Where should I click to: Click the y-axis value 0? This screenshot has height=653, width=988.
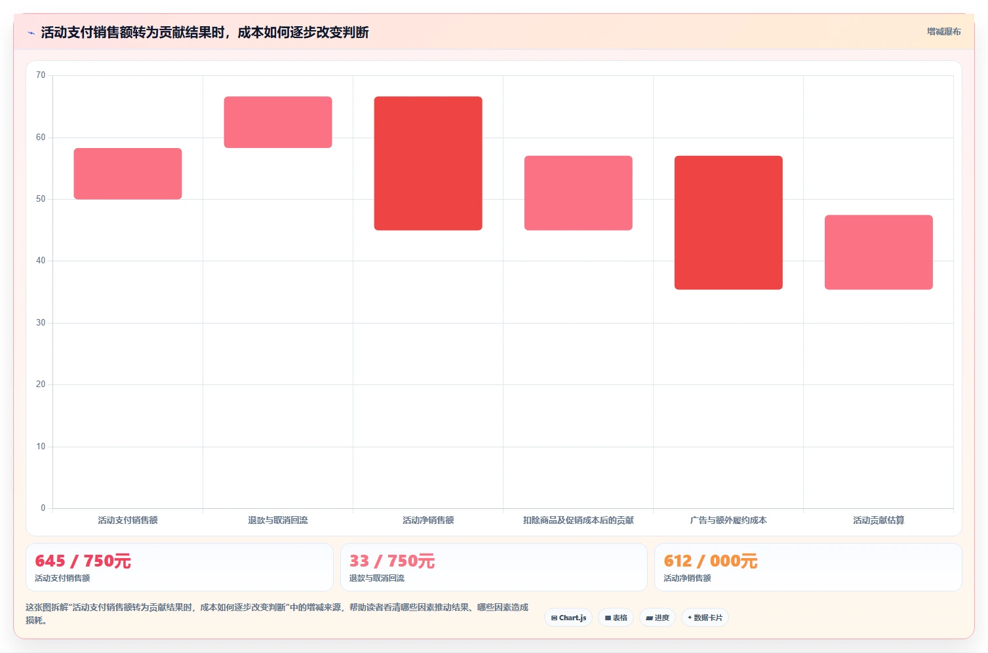[x=43, y=508]
